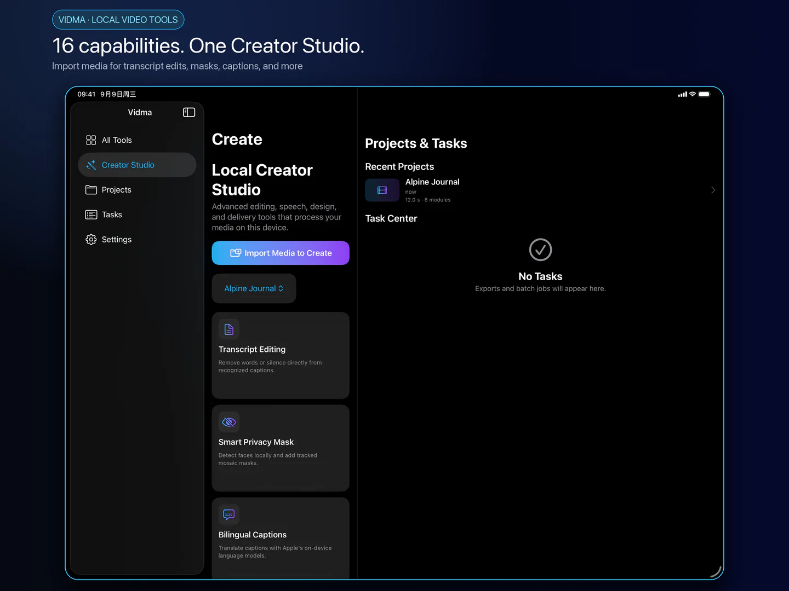Go to Tasks in sidebar
The width and height of the screenshot is (789, 591).
click(x=137, y=215)
